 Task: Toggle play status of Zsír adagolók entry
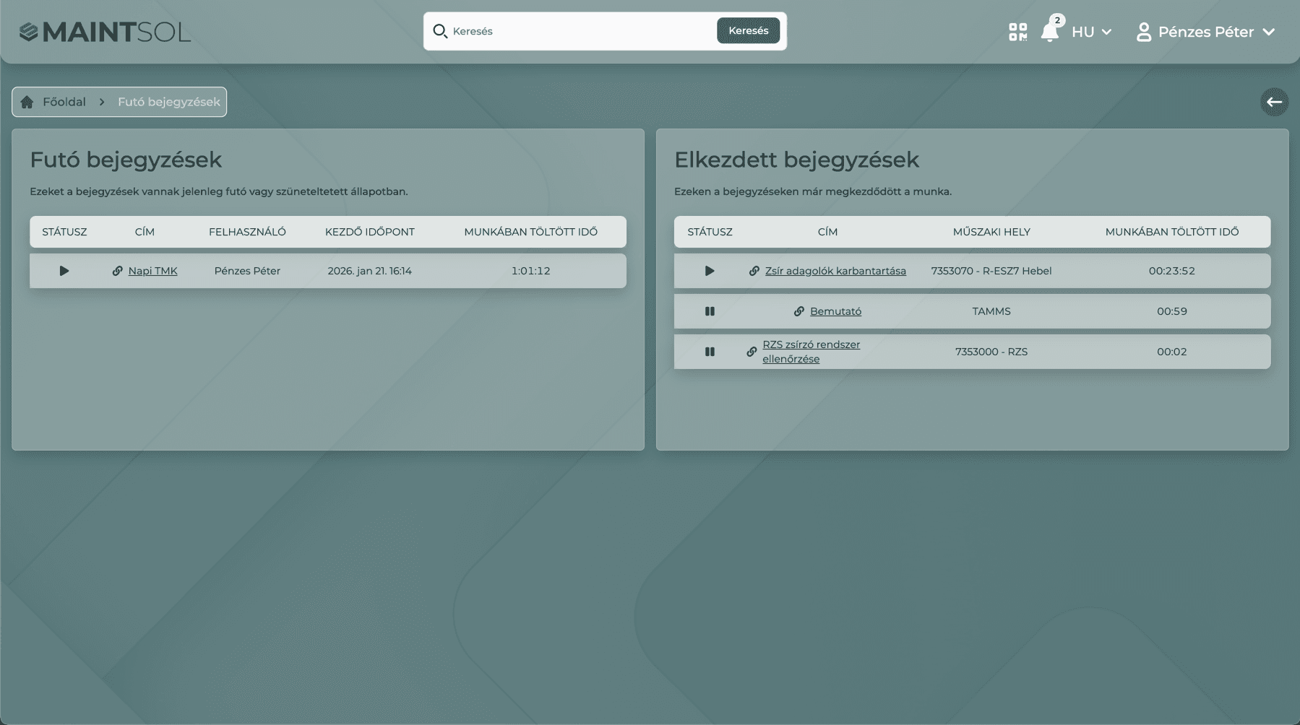click(710, 271)
